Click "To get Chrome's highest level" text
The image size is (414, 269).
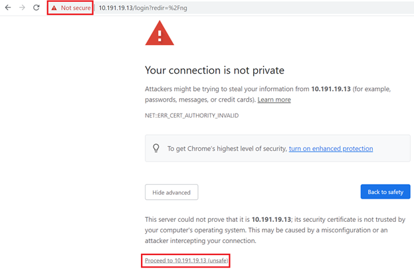point(227,149)
